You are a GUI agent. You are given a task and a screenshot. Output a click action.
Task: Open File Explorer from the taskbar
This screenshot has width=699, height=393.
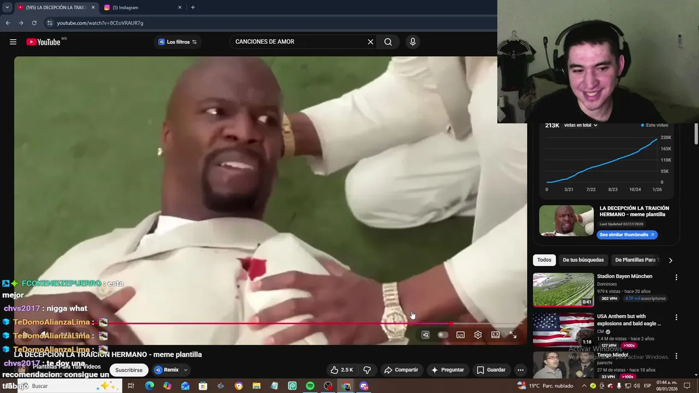(256, 386)
